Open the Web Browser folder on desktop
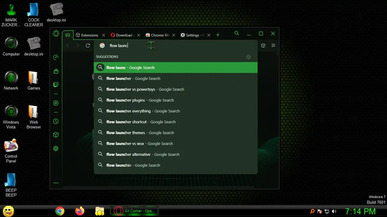 (34, 117)
